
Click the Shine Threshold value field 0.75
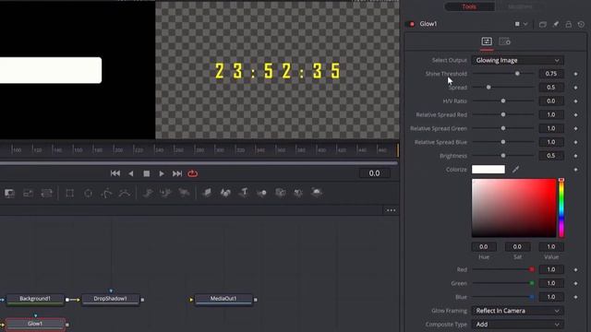[x=551, y=74]
